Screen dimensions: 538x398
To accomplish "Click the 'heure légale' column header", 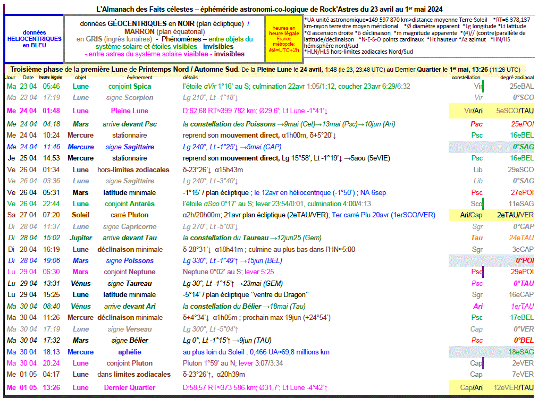I will (x=51, y=77).
